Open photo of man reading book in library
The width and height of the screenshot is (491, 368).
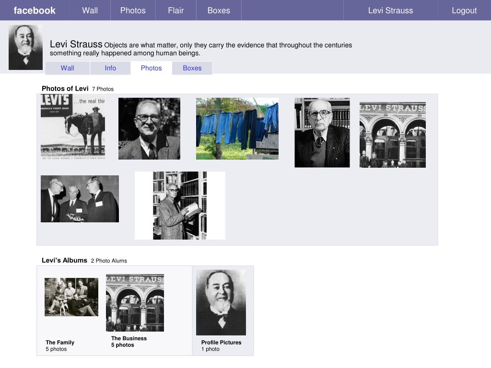[x=180, y=205]
